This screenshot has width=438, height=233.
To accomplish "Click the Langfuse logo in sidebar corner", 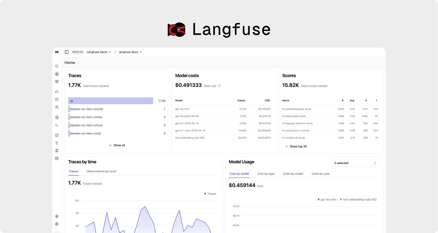I will point(57,52).
